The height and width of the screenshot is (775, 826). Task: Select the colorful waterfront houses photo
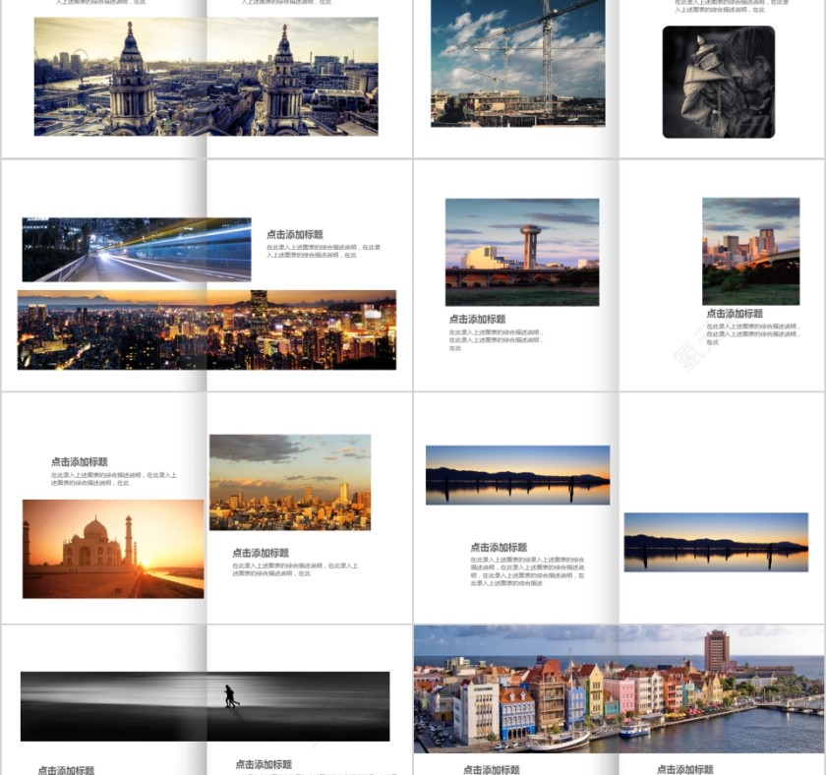619,688
